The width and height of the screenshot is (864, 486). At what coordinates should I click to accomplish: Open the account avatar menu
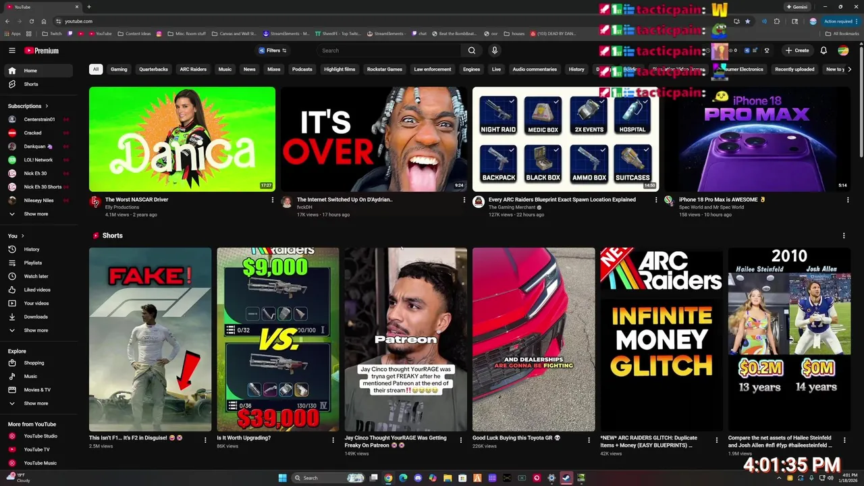coord(843,51)
